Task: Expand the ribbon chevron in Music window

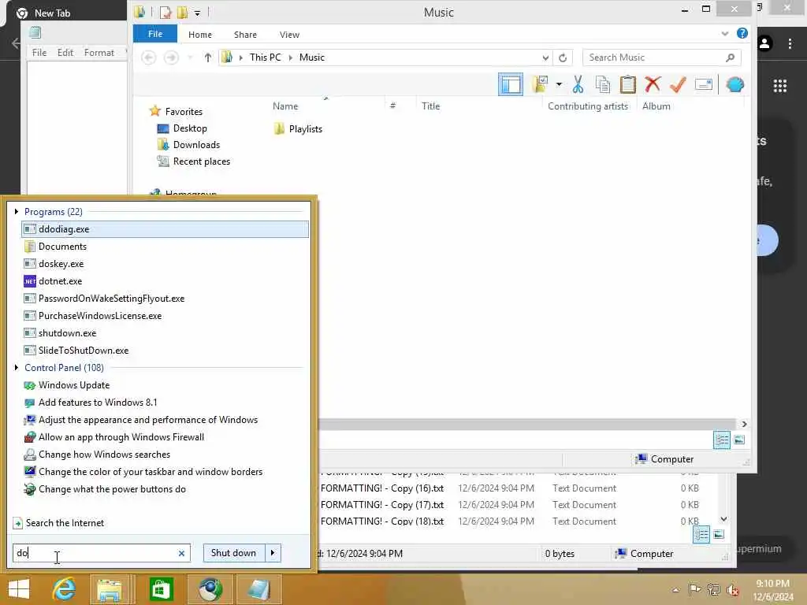Action: pyautogui.click(x=725, y=34)
